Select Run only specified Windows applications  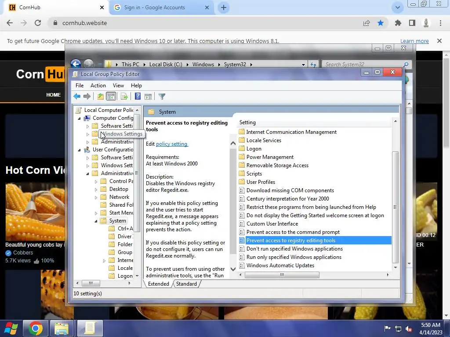(294, 257)
